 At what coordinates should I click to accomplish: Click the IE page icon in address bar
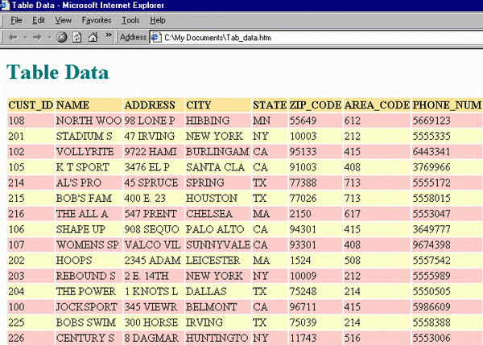click(156, 38)
